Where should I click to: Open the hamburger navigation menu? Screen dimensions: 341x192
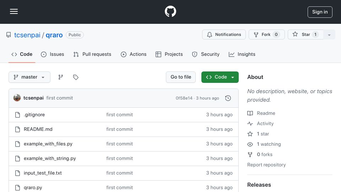pyautogui.click(x=14, y=11)
